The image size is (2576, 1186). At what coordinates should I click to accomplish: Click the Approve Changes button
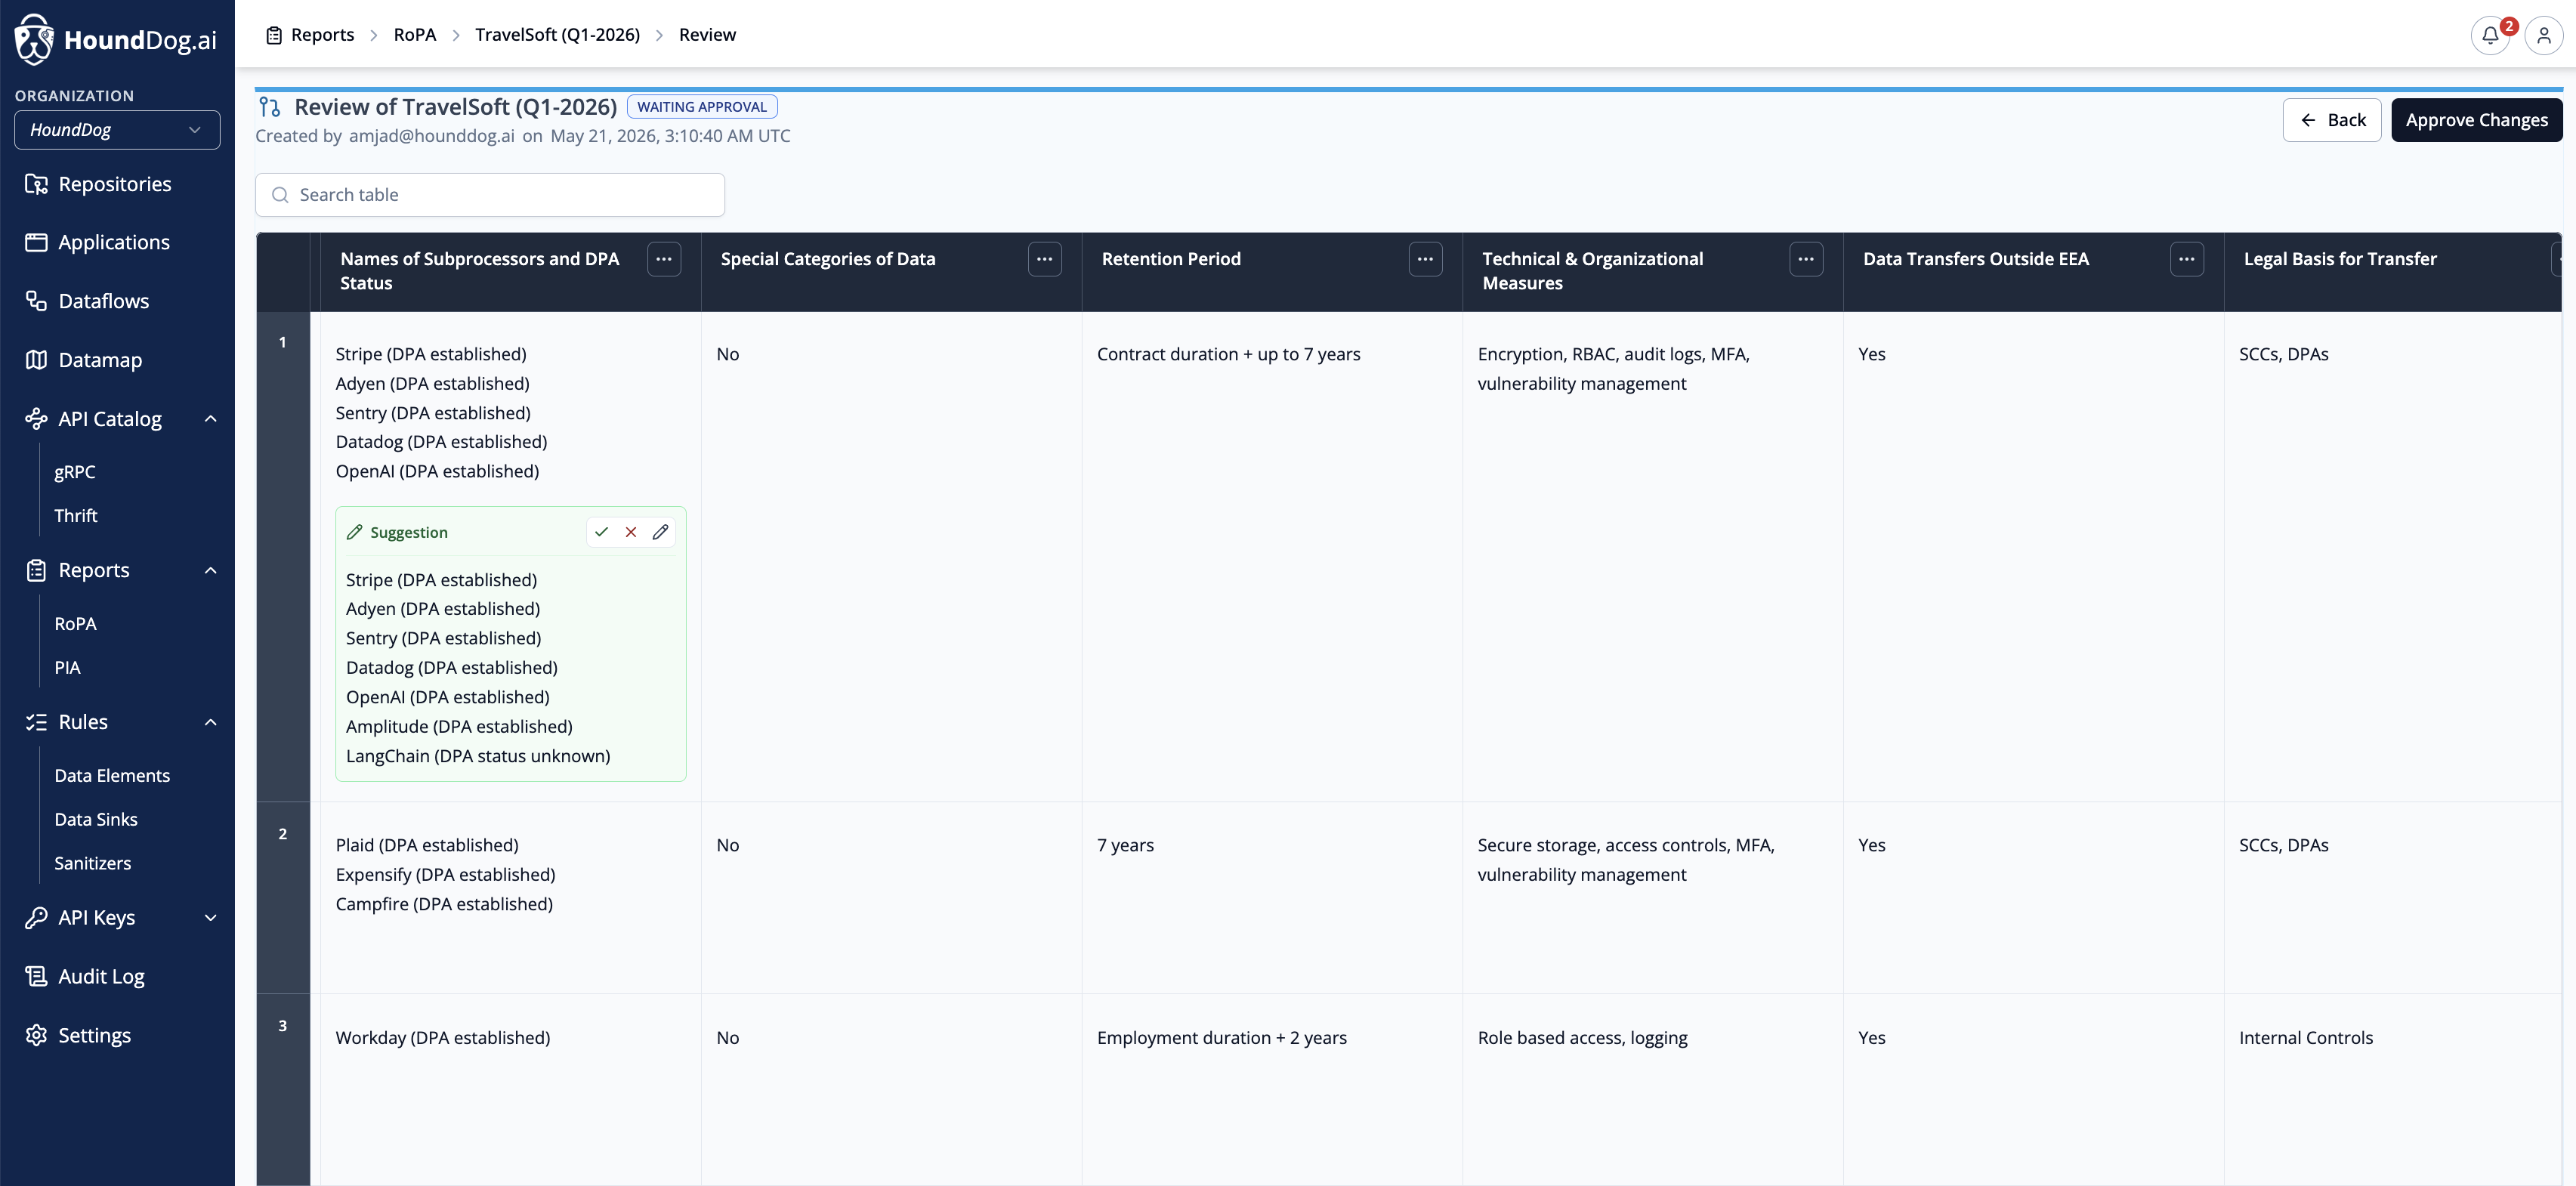[2476, 120]
